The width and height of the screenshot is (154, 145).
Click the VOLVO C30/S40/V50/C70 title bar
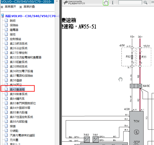[27, 2]
